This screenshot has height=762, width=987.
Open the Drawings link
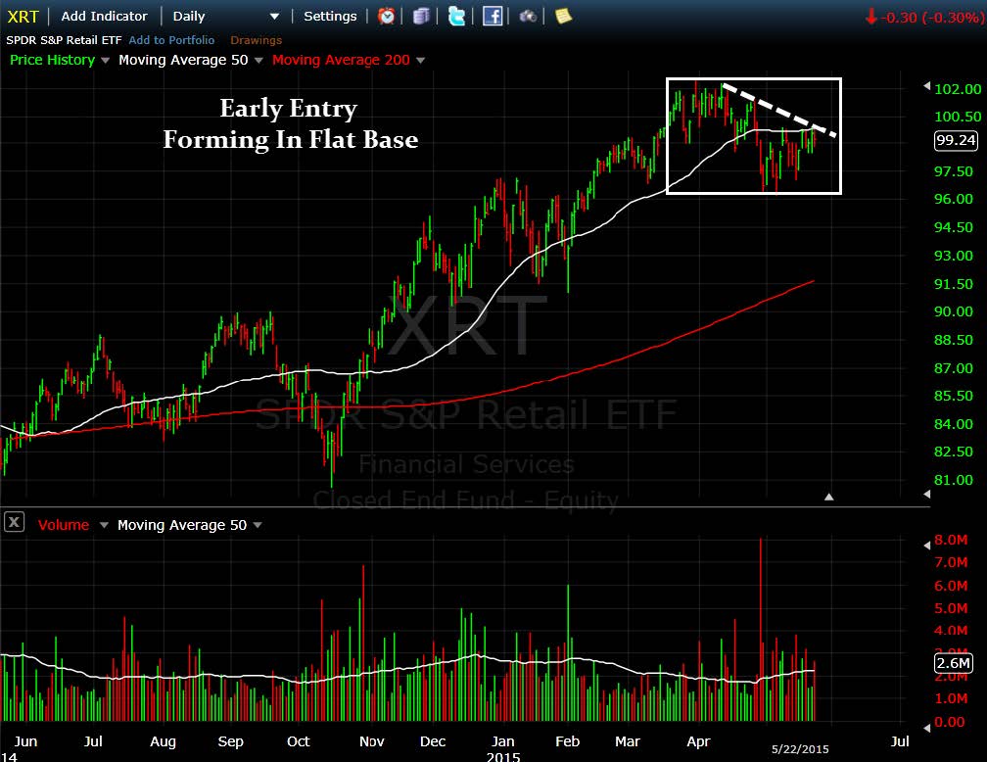coord(256,40)
